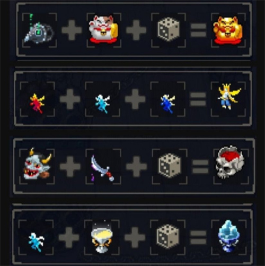Select the silver goblet with golden liquid
This screenshot has height=266, width=265.
click(102, 236)
